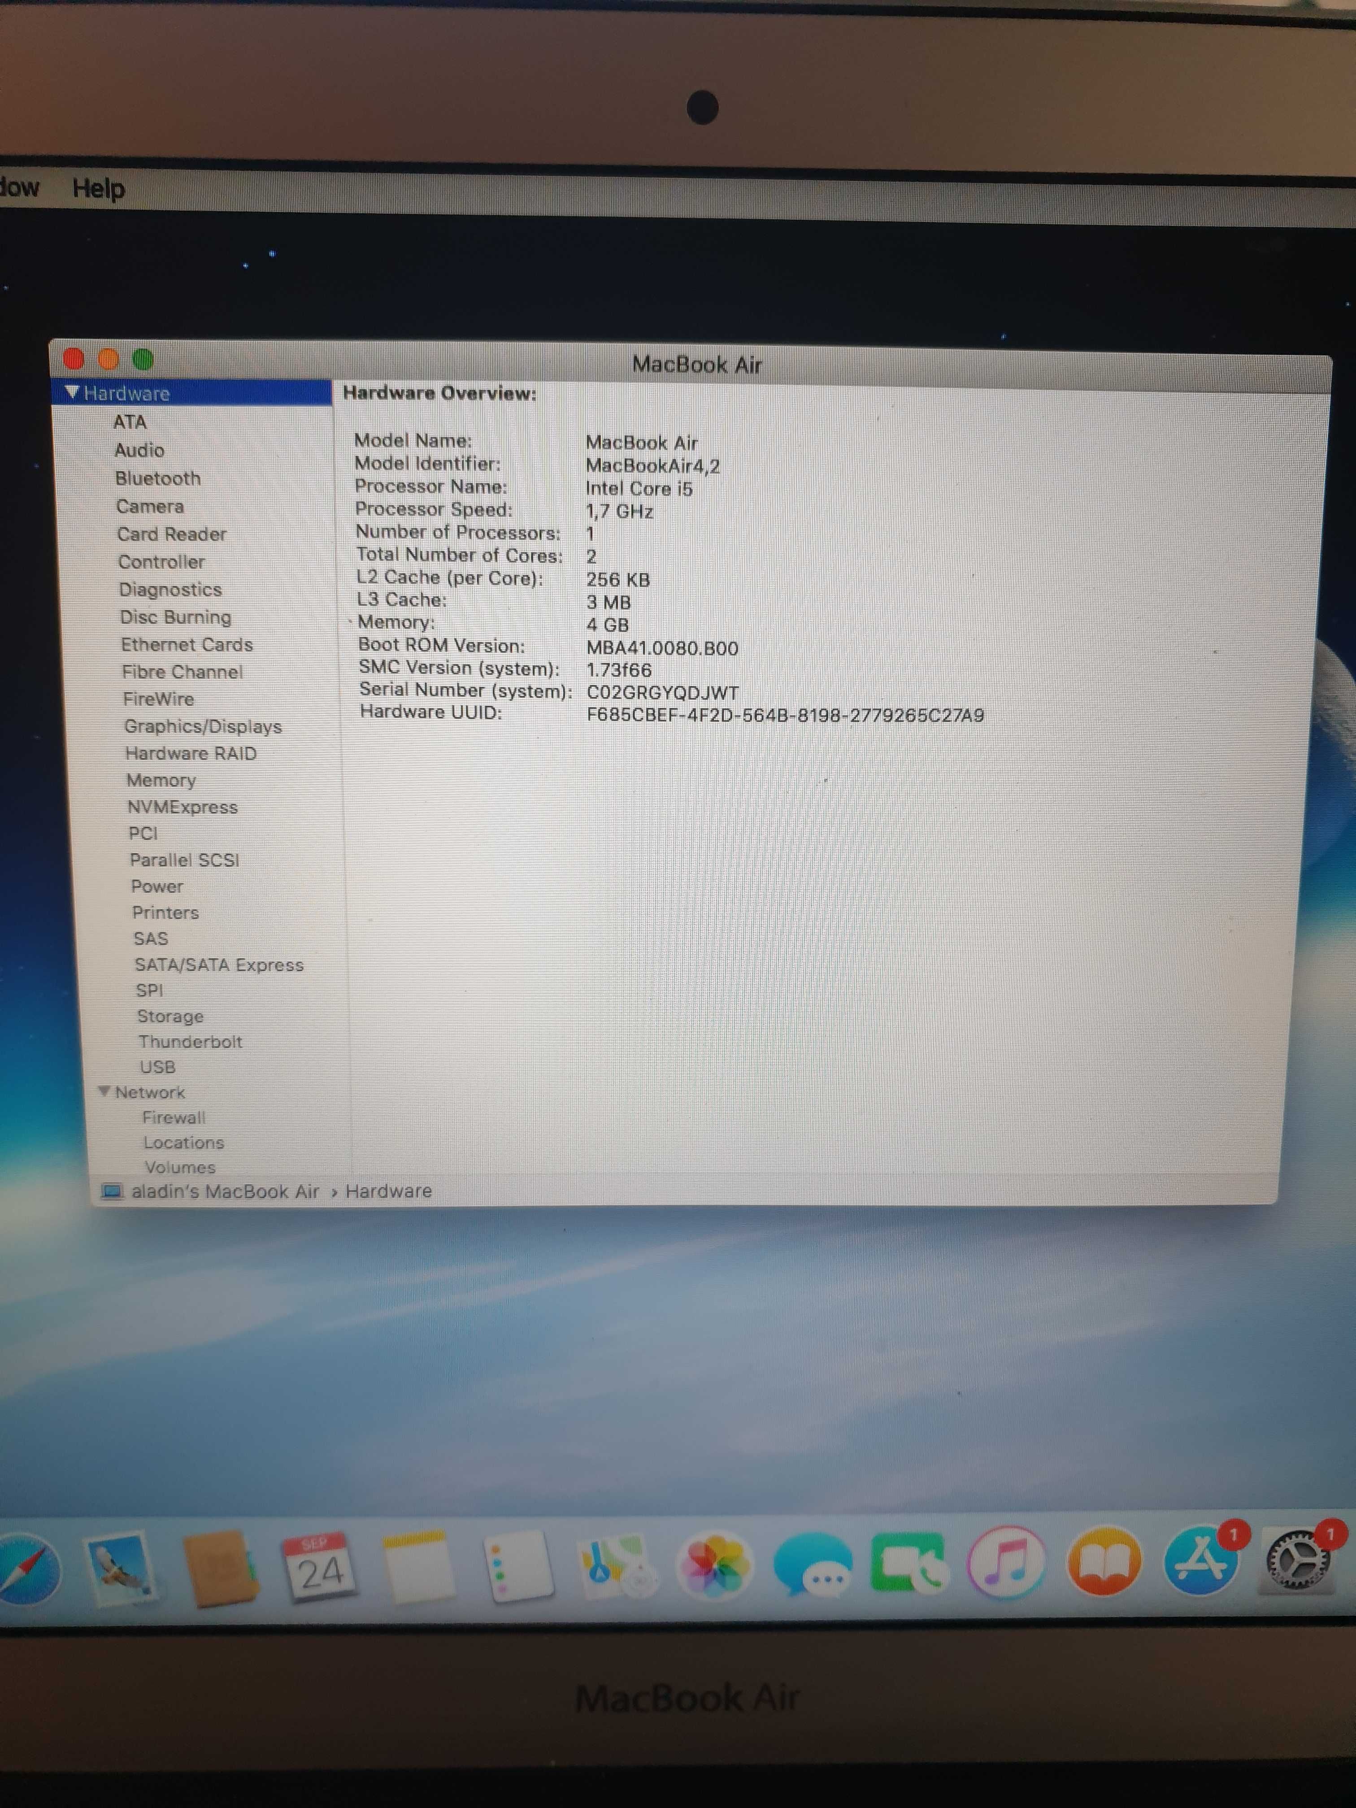Select Storage in the sidebar
Screen dimensions: 1356x1808
click(170, 1016)
